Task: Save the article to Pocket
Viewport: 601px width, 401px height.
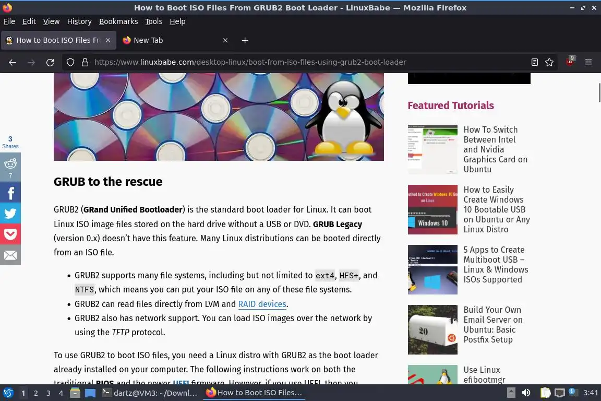Action: 10,234
